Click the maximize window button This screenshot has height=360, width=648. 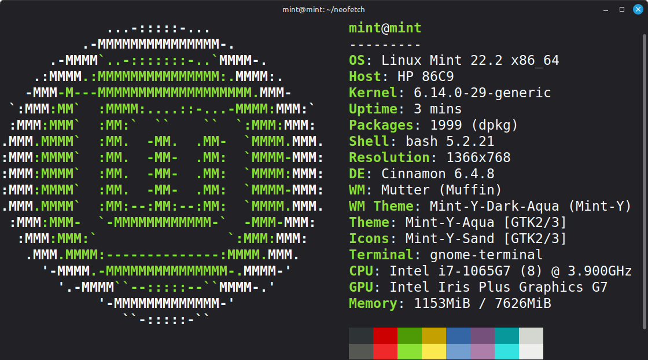[622, 9]
